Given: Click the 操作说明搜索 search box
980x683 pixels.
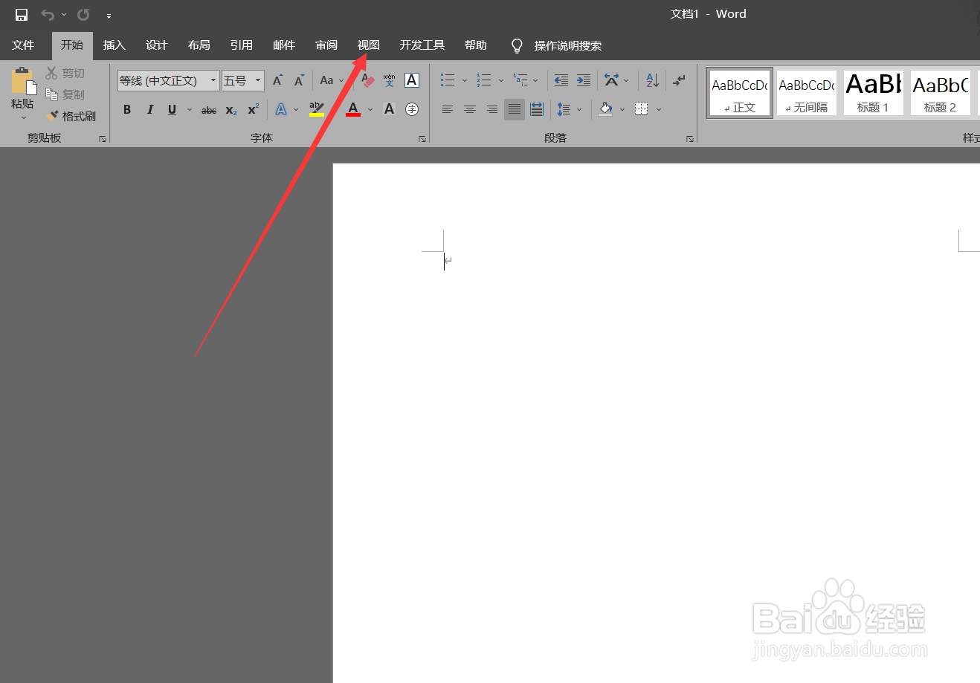Looking at the screenshot, I should 568,46.
